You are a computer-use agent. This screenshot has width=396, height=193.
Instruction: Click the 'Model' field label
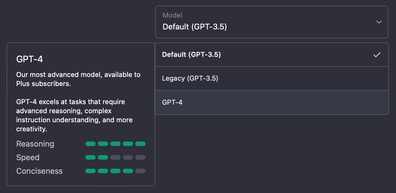point(172,15)
